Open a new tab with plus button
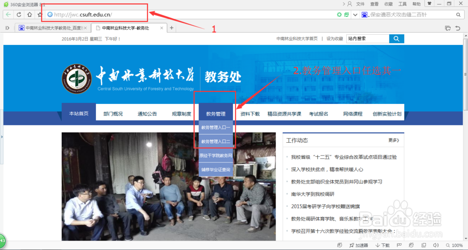The image size is (468, 250). pos(172,28)
